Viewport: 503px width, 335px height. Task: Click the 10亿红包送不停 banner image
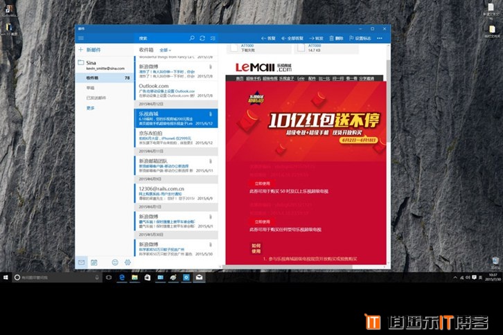click(x=306, y=120)
